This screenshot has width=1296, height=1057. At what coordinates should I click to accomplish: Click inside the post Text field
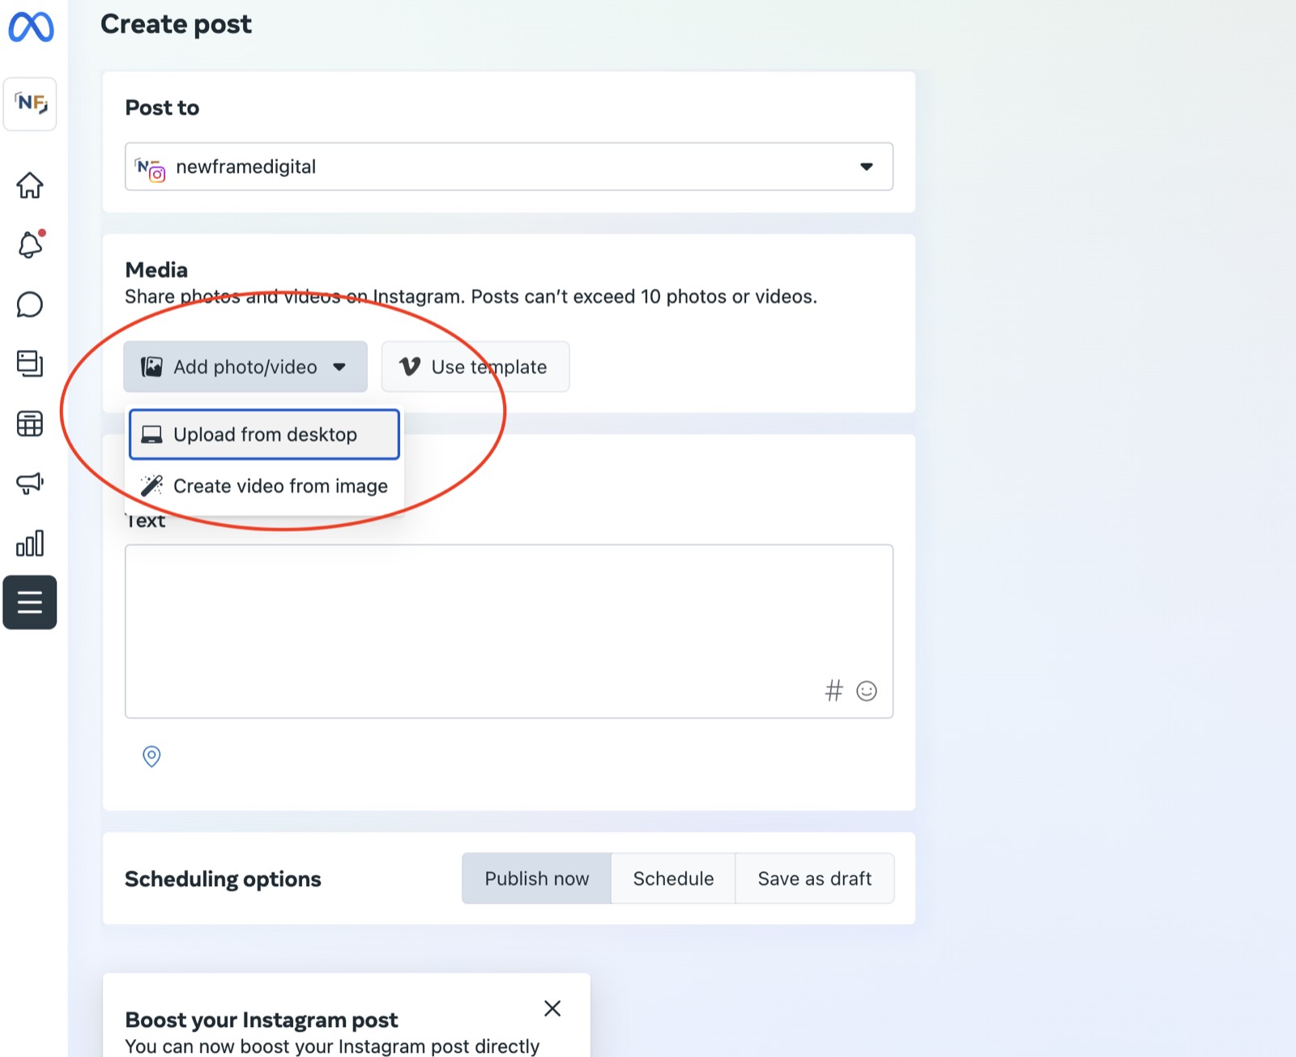point(509,631)
